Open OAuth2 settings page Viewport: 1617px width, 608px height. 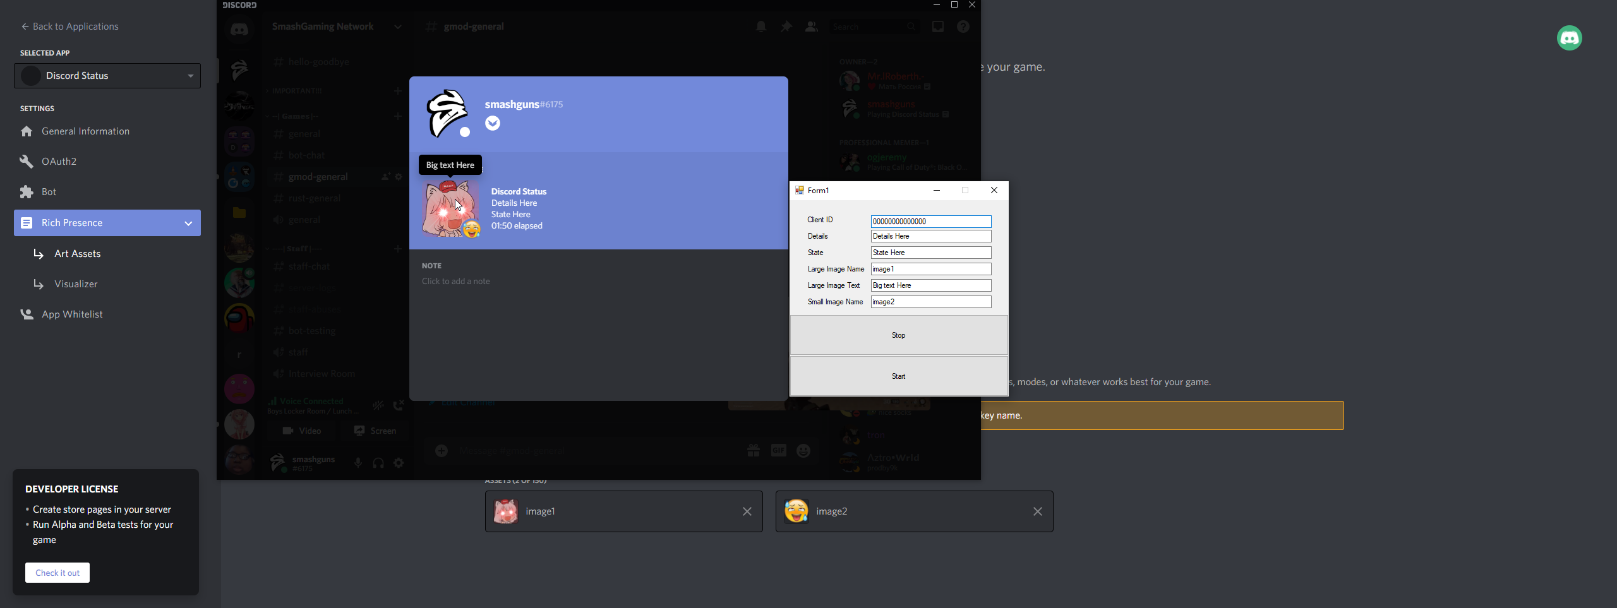pyautogui.click(x=59, y=162)
